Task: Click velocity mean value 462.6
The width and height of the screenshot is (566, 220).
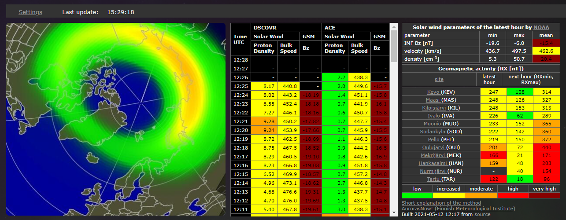Action: [546, 51]
